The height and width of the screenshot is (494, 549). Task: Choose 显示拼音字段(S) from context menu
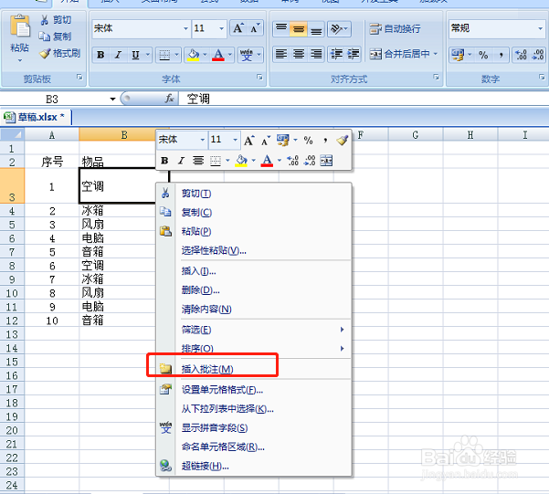tap(254, 428)
